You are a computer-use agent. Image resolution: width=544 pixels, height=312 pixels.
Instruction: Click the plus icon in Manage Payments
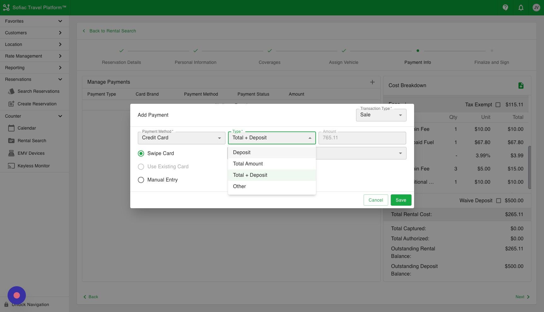372,82
